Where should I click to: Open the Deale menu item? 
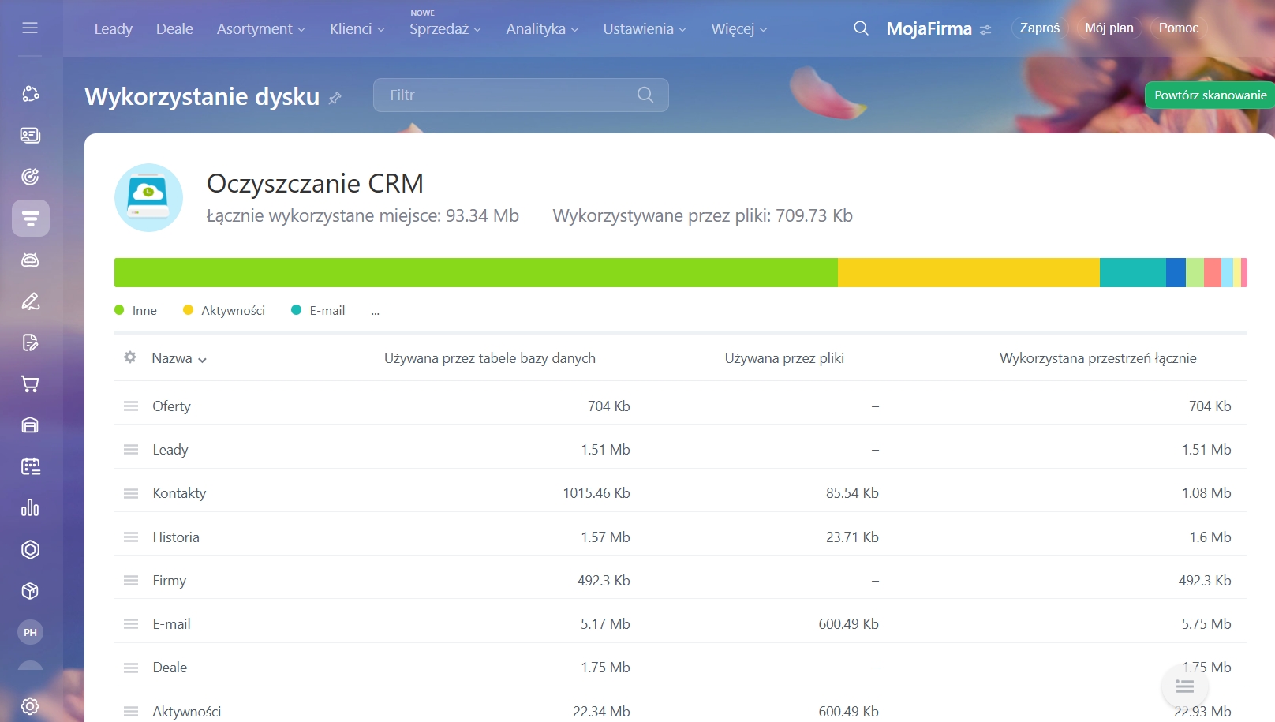tap(174, 29)
